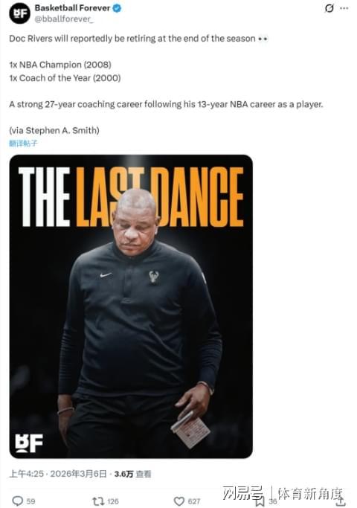The width and height of the screenshot is (357, 508).
Task: Click the 翻译帖子 translate post link
Action: 23,144
